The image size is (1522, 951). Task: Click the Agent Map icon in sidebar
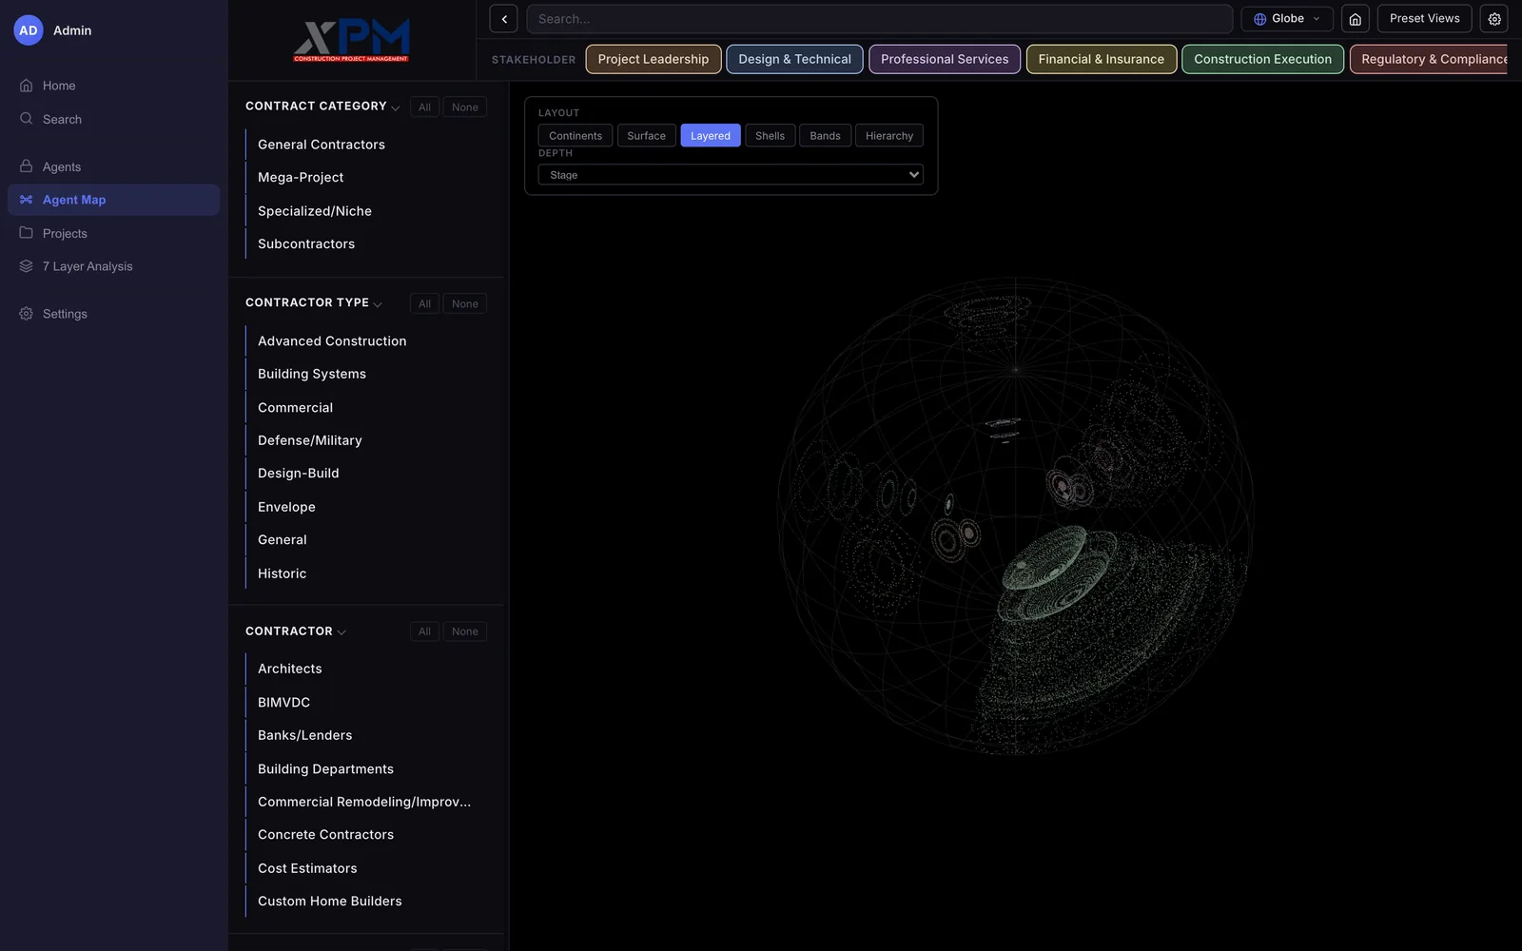coord(27,200)
